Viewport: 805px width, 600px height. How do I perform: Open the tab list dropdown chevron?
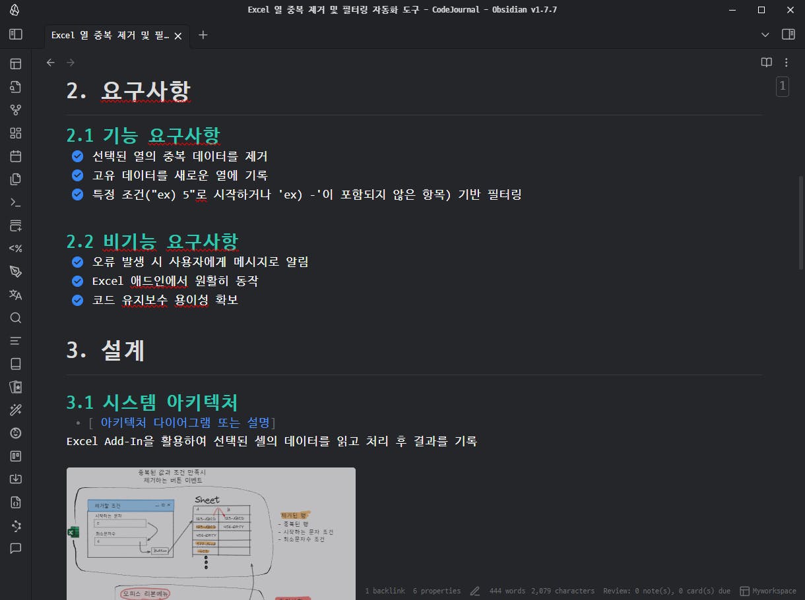(765, 34)
